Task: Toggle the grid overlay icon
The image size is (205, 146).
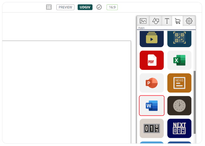Action: (49, 7)
